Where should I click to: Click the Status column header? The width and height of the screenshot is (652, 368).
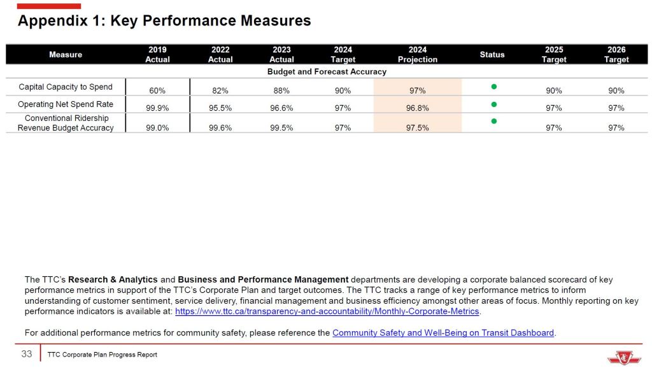(492, 55)
